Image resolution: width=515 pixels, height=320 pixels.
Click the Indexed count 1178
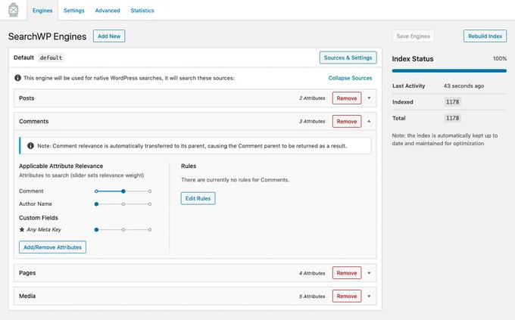[x=452, y=102]
